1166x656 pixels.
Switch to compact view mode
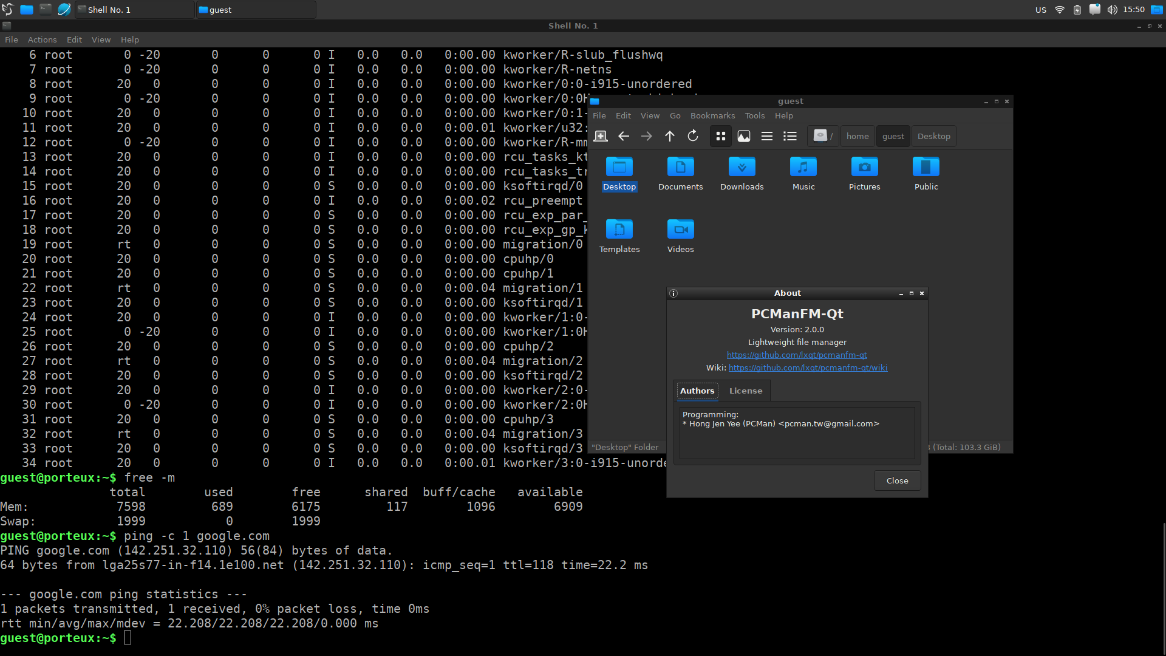coord(767,136)
